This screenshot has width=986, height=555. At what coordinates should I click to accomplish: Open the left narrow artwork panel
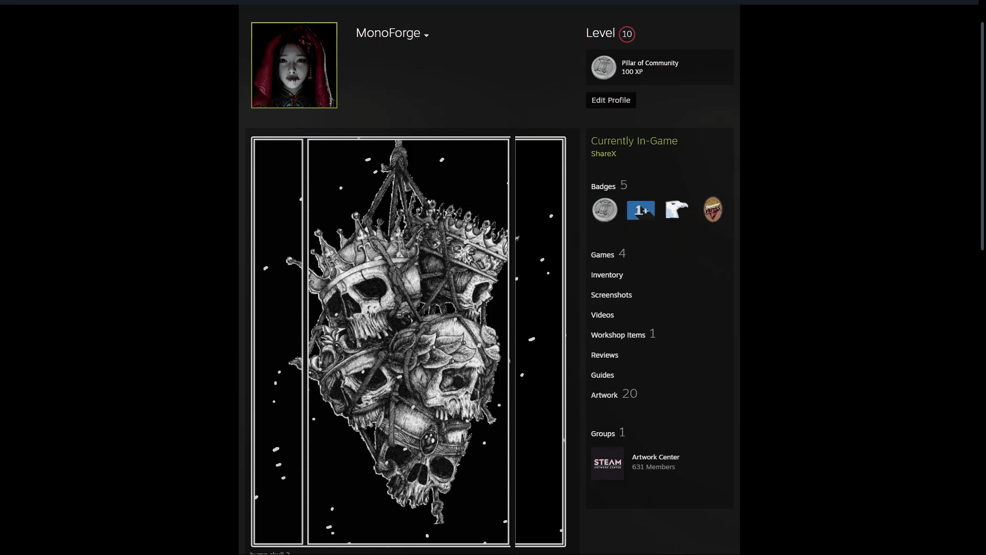pyautogui.click(x=278, y=342)
